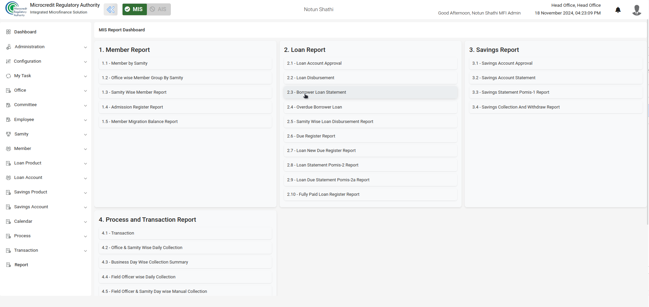Open 2.1 Loan Account Approval report
The width and height of the screenshot is (649, 307).
tap(370, 63)
